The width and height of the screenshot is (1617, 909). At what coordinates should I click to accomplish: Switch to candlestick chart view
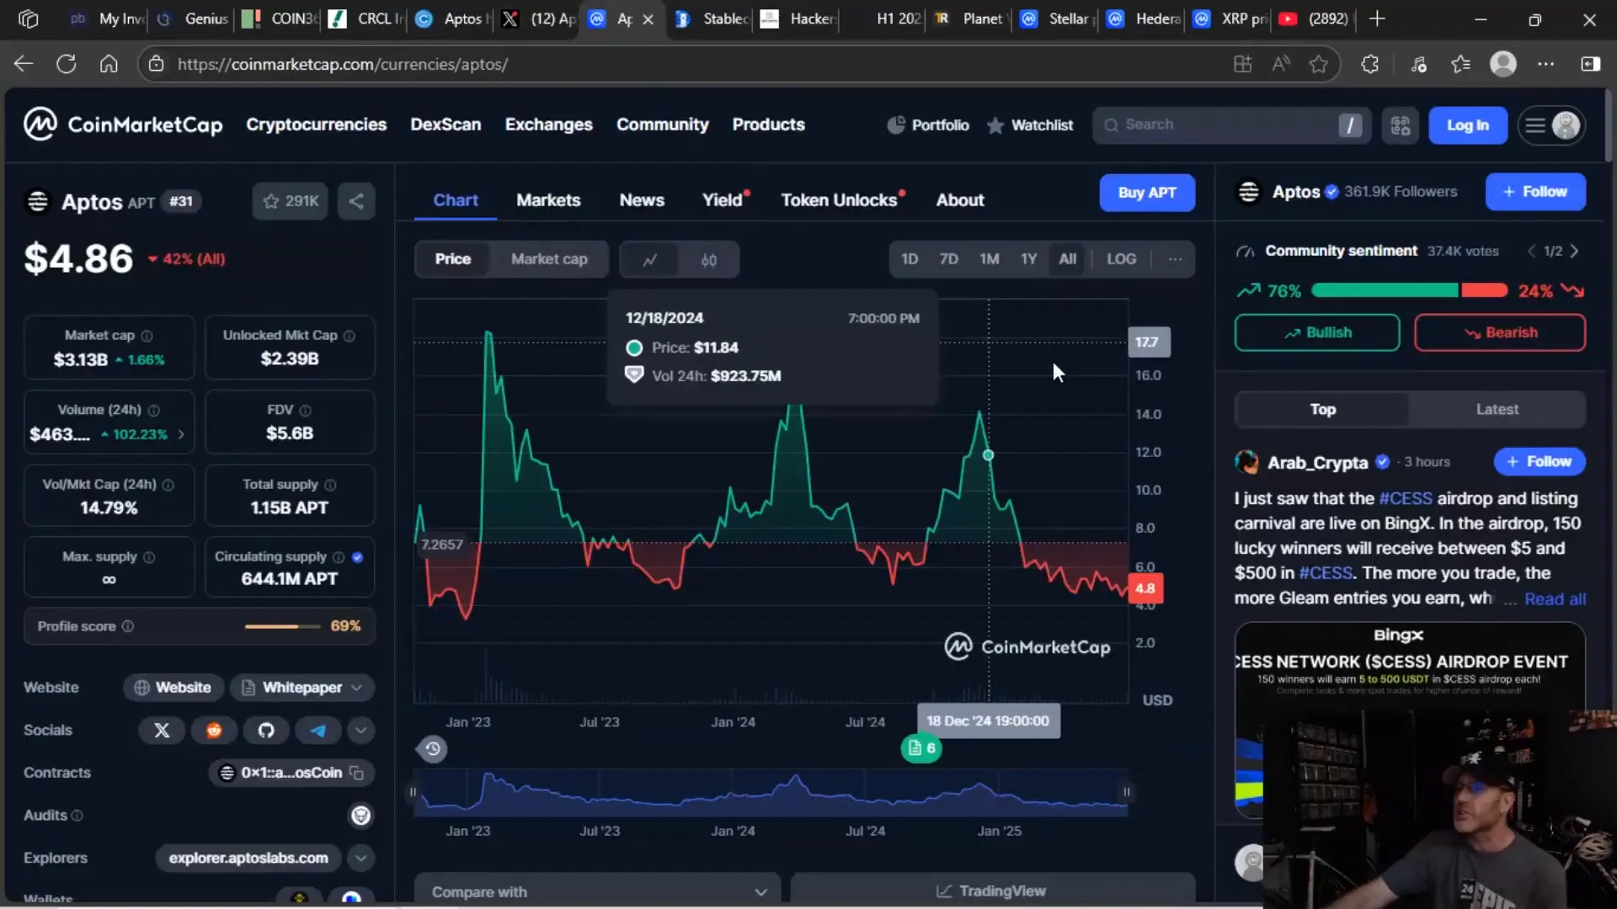point(708,259)
